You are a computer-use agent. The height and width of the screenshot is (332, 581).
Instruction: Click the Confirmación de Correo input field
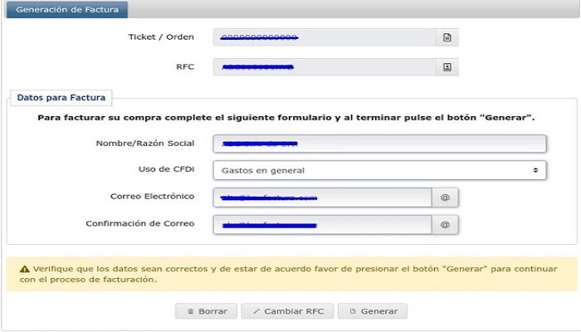[322, 225]
